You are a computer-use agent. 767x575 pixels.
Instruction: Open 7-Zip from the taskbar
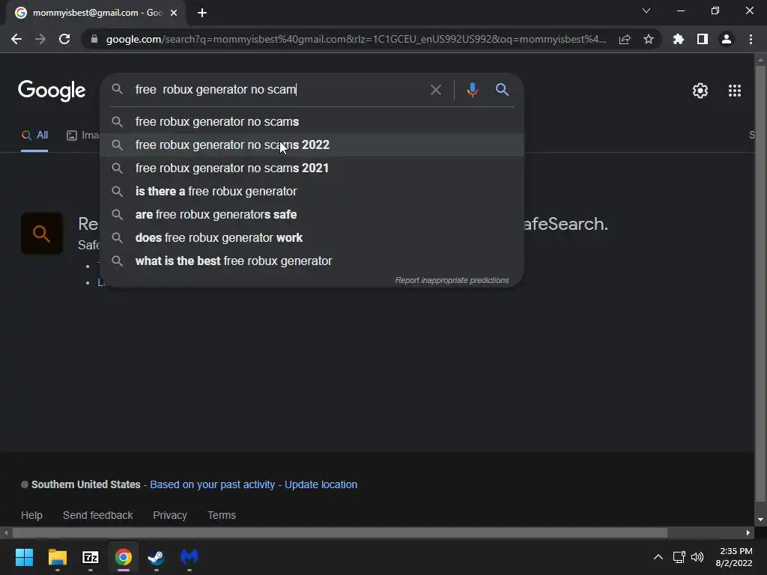point(91,557)
